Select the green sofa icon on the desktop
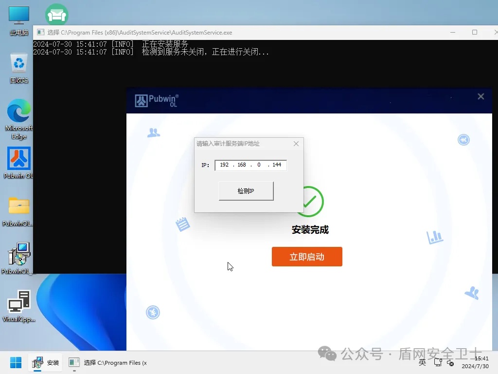Image resolution: width=498 pixels, height=374 pixels. tap(56, 15)
